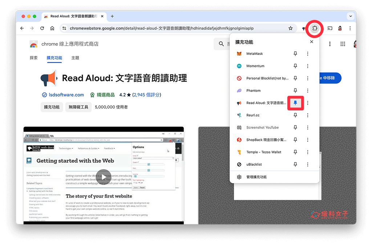
Task: View site information icon in address bar
Action: pos(64,28)
